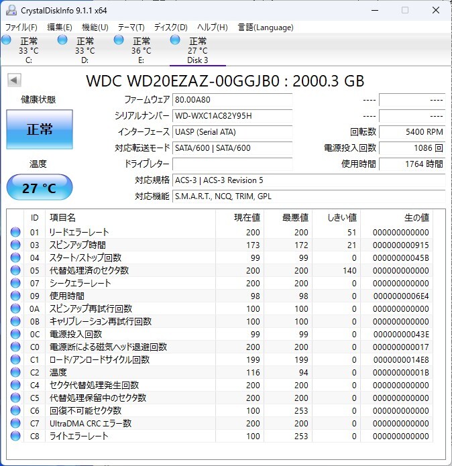
Task: Click status orb for ID 05 代替処理済のセクタ数
Action: click(x=15, y=270)
